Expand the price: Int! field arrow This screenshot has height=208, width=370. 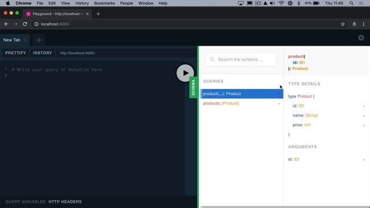364,125
